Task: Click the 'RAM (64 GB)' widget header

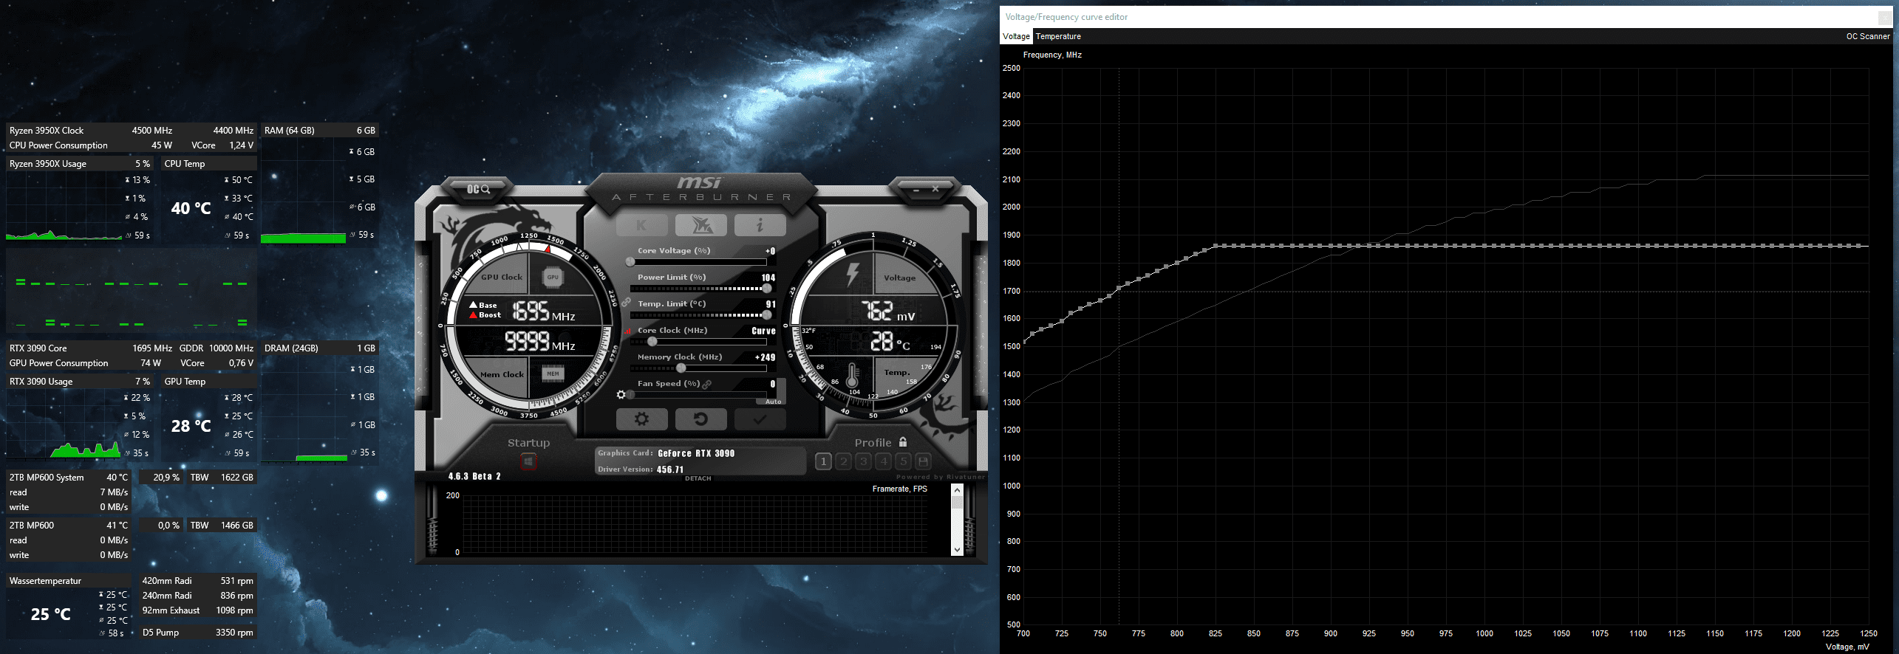Action: [x=320, y=131]
